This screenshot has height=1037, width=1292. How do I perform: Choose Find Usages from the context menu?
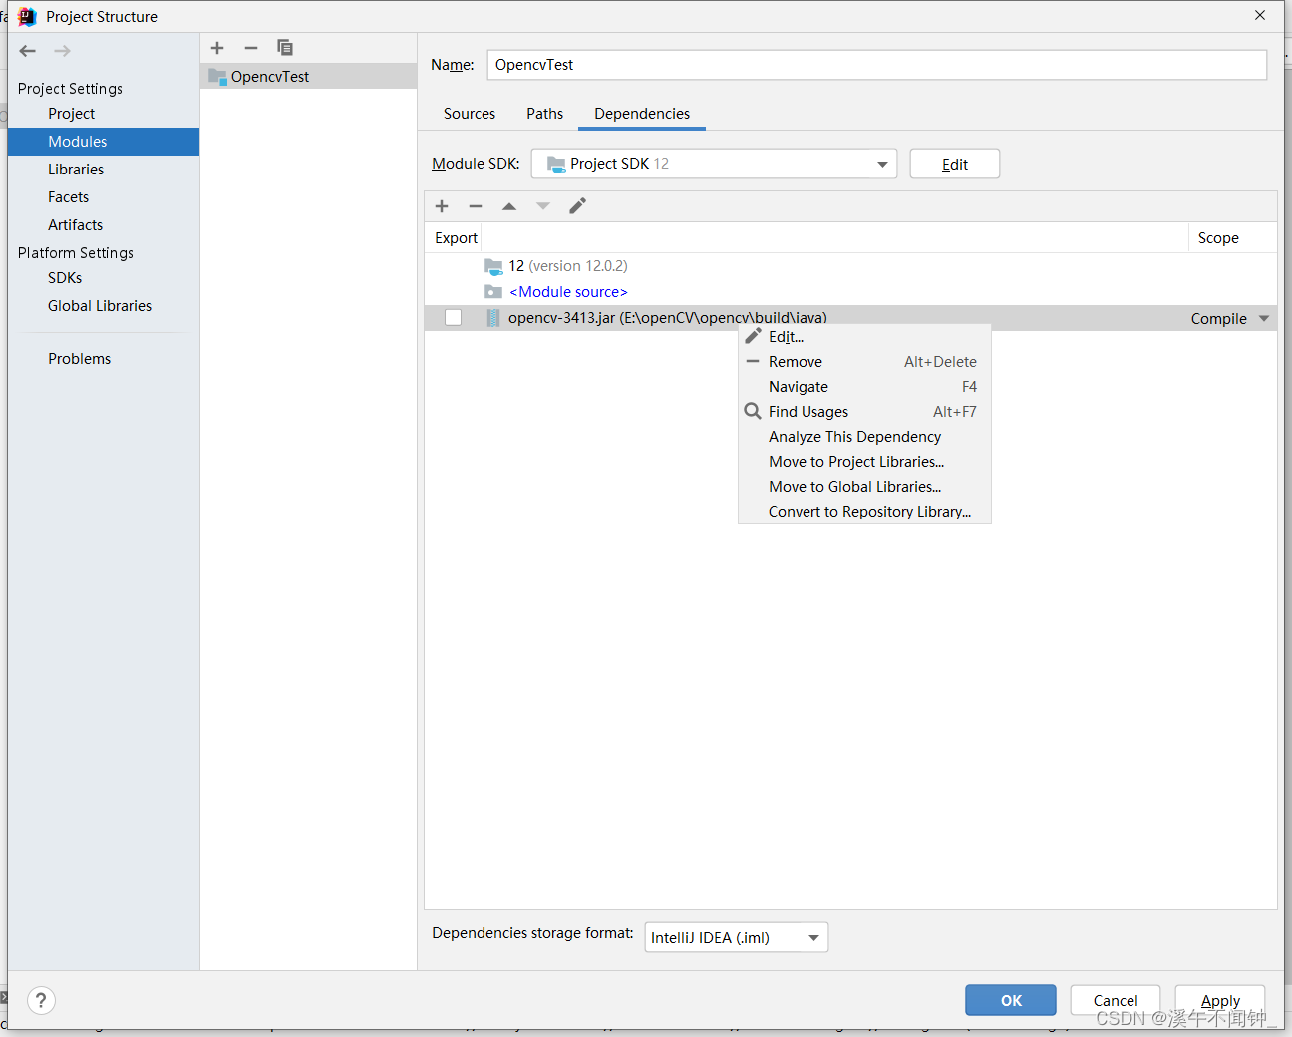(864, 412)
